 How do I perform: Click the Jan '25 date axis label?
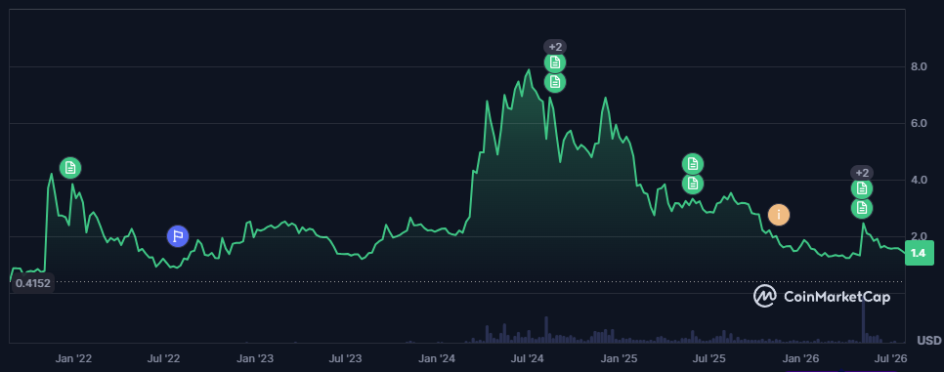620,359
